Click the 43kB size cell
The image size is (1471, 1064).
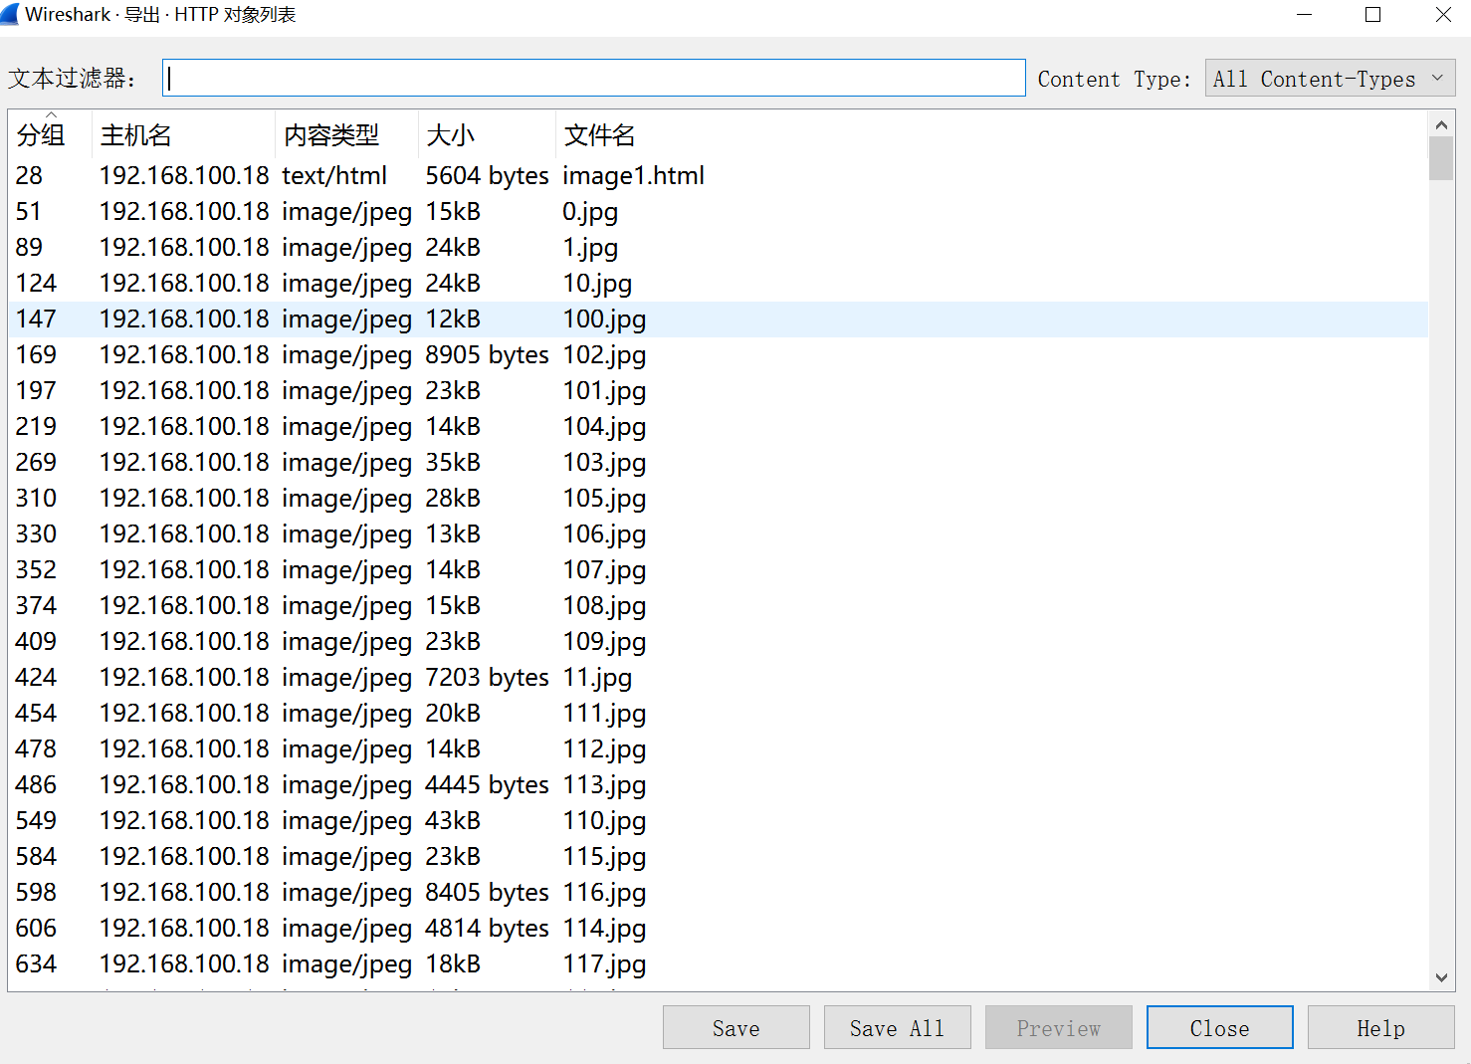(x=453, y=820)
